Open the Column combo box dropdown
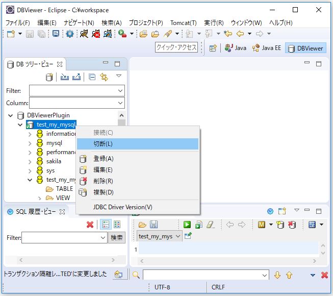This screenshot has height=296, width=333. point(120,103)
